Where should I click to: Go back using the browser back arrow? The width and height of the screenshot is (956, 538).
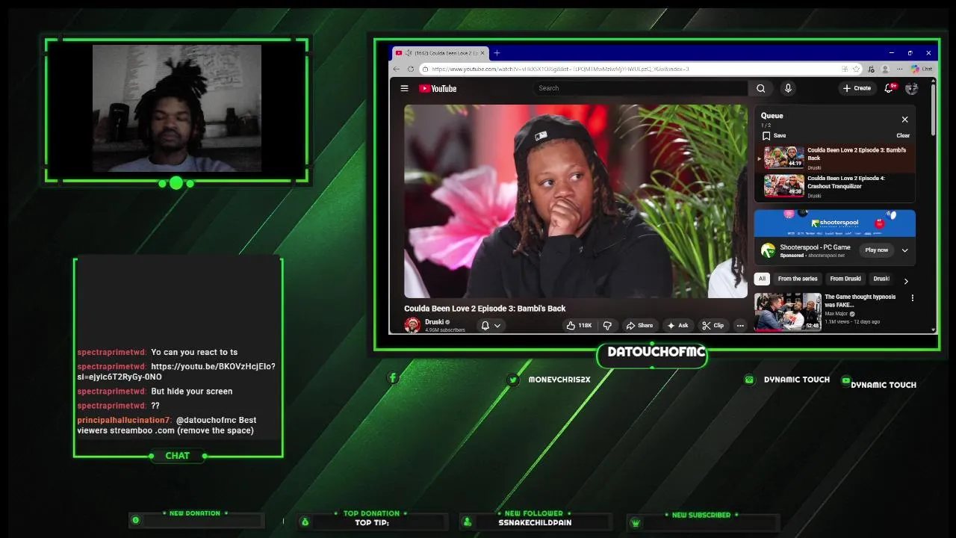[397, 69]
